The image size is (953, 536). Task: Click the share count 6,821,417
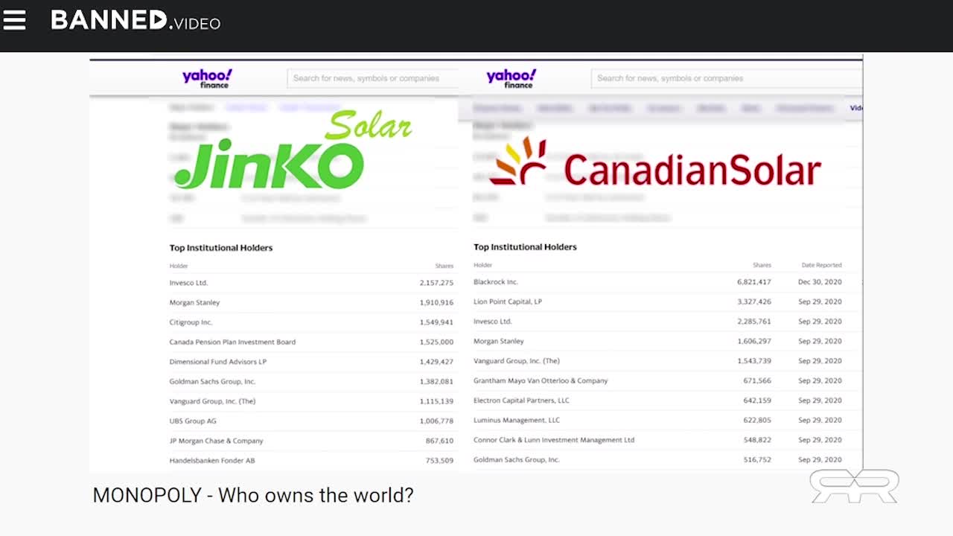tap(754, 282)
